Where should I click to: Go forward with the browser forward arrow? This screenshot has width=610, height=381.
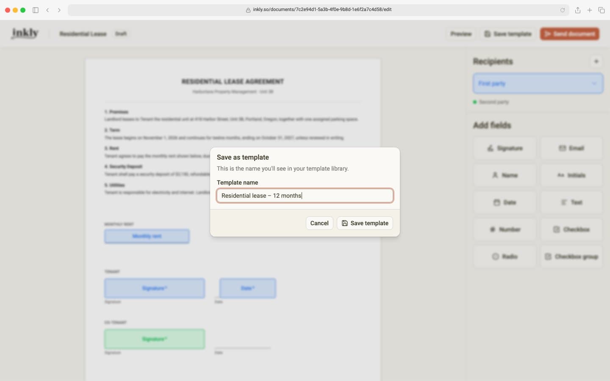click(59, 10)
